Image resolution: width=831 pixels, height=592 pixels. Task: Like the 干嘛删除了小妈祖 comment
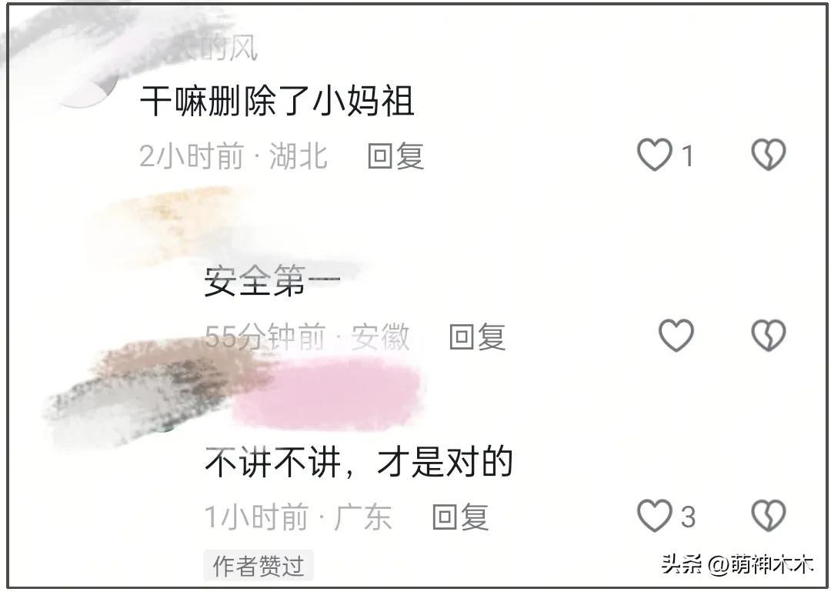pyautogui.click(x=655, y=155)
